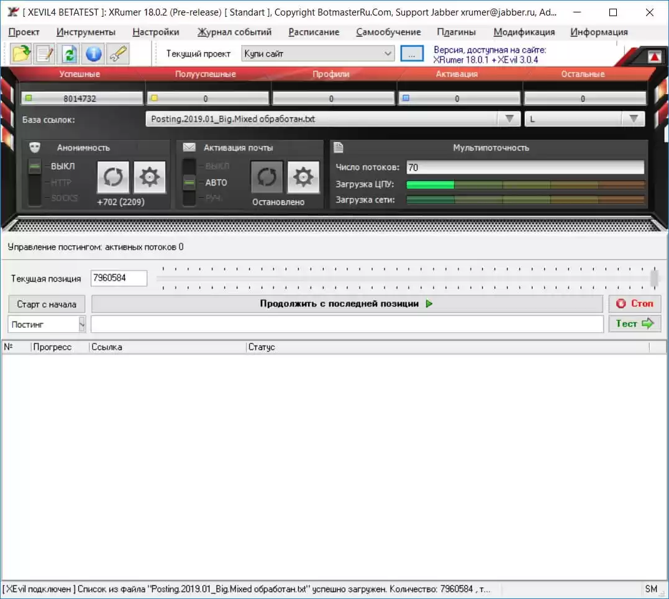Open the Плагины menu
Image resolution: width=669 pixels, height=599 pixels.
pyautogui.click(x=456, y=32)
